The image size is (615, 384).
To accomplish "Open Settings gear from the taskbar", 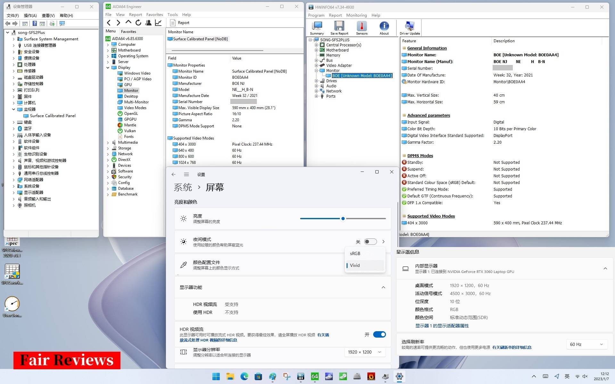I will pos(399,377).
